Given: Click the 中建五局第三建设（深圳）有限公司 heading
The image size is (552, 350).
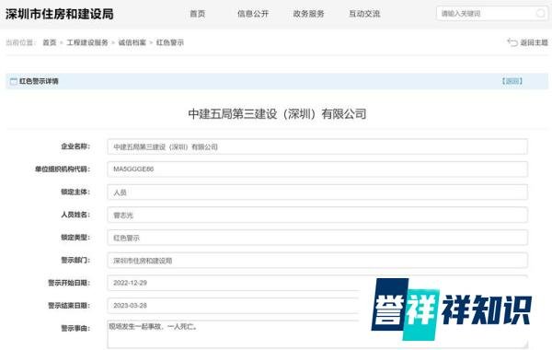Looking at the screenshot, I should coord(277,114).
